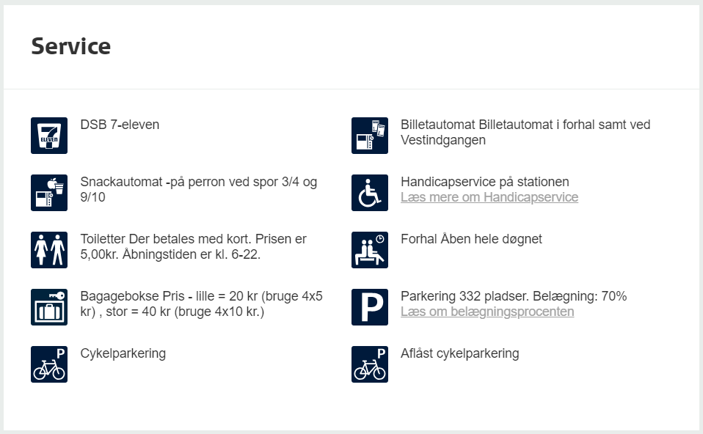This screenshot has height=434, width=703.
Task: Click the DSB 7-eleven store icon
Action: tap(49, 136)
